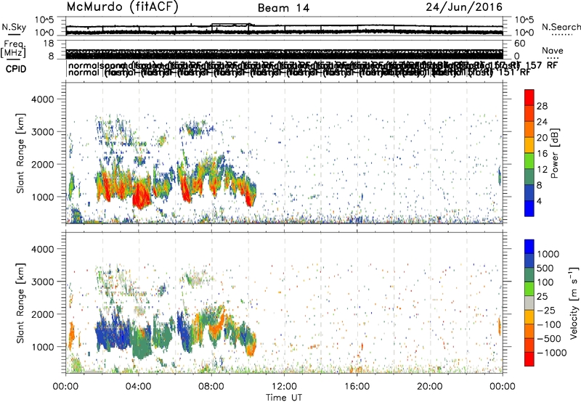
Task: Click the "24" value on power colorbar
Action: coord(542,122)
